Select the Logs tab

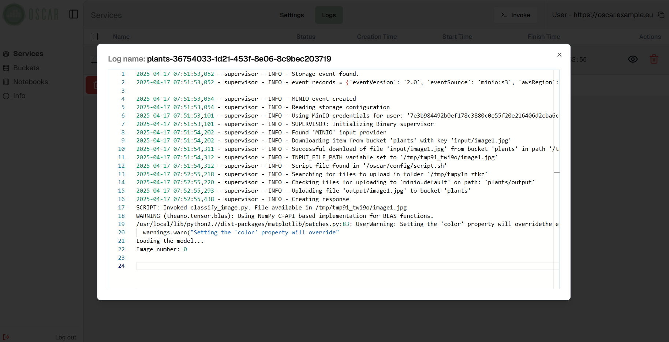329,15
